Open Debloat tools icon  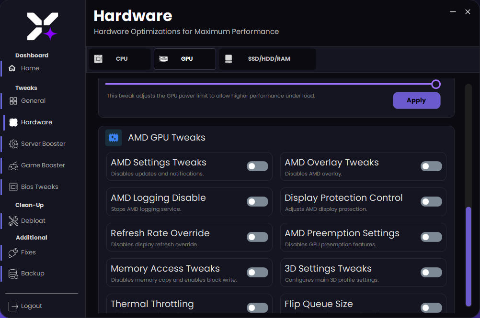pyautogui.click(x=13, y=221)
